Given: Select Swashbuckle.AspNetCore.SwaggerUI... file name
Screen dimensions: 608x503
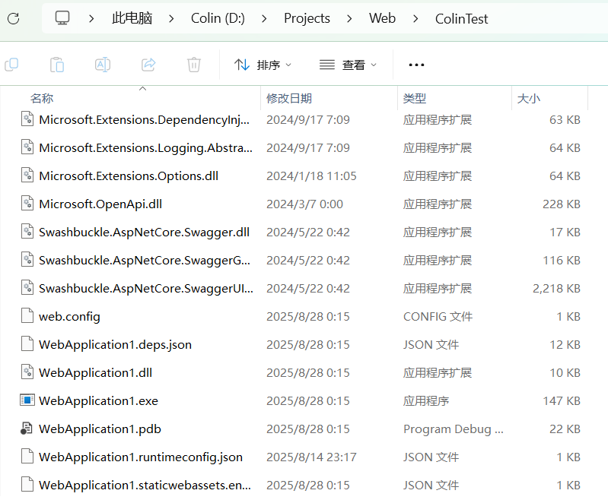Looking at the screenshot, I should 146,289.
